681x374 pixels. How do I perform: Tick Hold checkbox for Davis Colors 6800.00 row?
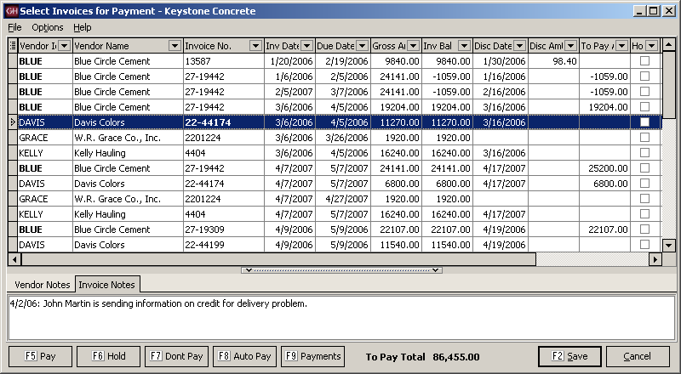(x=645, y=184)
